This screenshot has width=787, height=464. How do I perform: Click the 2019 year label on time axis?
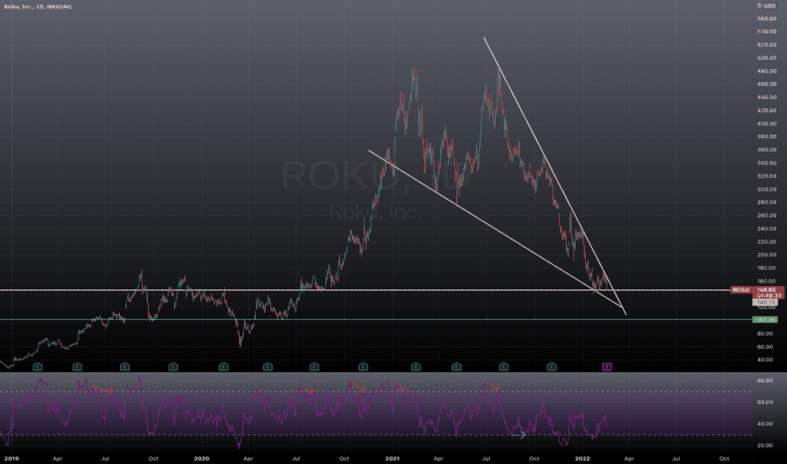(11, 458)
